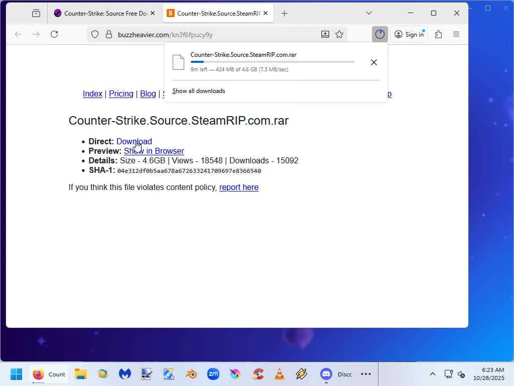The width and height of the screenshot is (514, 386).
Task: Open the Firefox hamburger menu
Action: (x=456, y=34)
